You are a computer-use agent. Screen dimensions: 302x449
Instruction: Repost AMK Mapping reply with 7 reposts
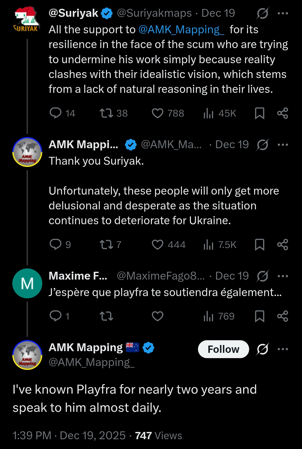click(107, 245)
